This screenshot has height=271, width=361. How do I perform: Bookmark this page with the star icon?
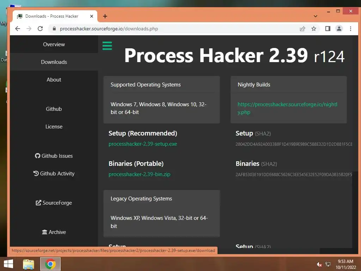coord(313,29)
